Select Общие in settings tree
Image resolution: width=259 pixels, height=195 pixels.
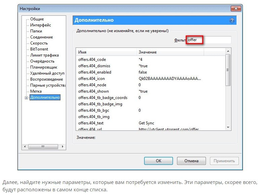coord(37,19)
